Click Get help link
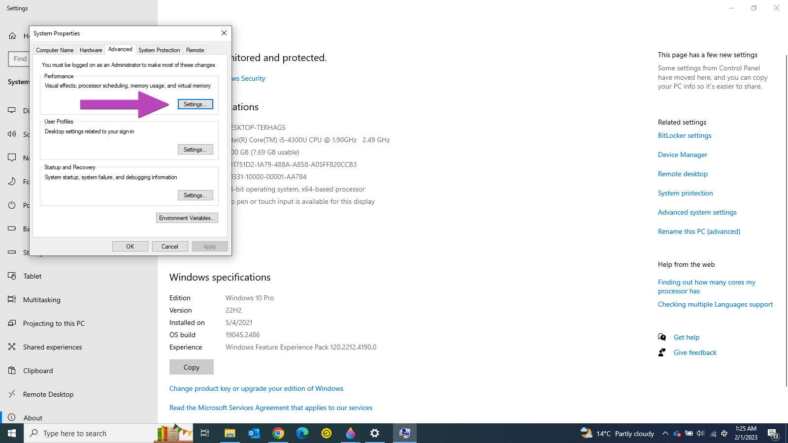 pos(686,337)
